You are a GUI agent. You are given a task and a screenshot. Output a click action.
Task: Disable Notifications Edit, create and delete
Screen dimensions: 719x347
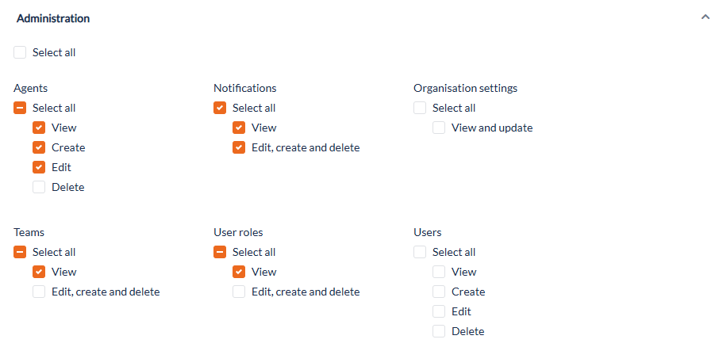pyautogui.click(x=240, y=147)
